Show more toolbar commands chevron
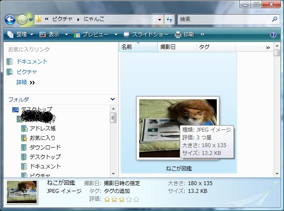The image size is (284, 211). click(203, 34)
